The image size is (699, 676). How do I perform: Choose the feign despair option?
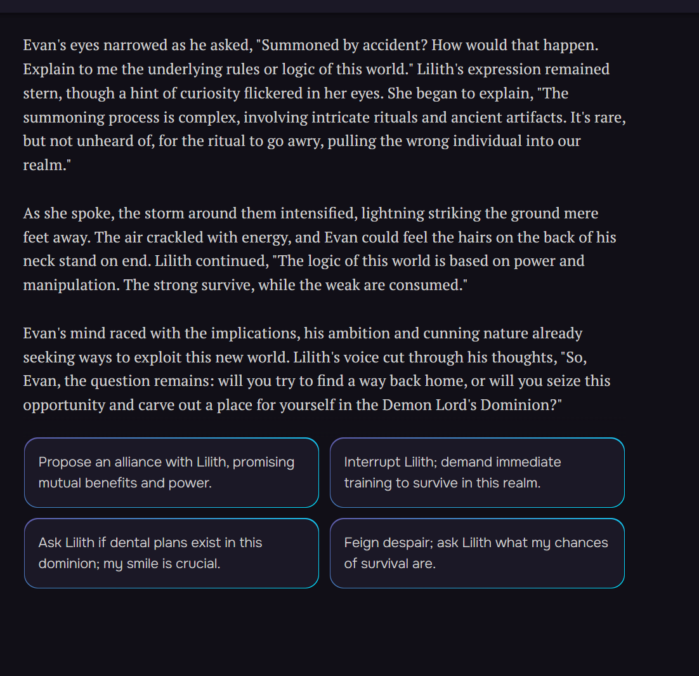[x=477, y=553]
